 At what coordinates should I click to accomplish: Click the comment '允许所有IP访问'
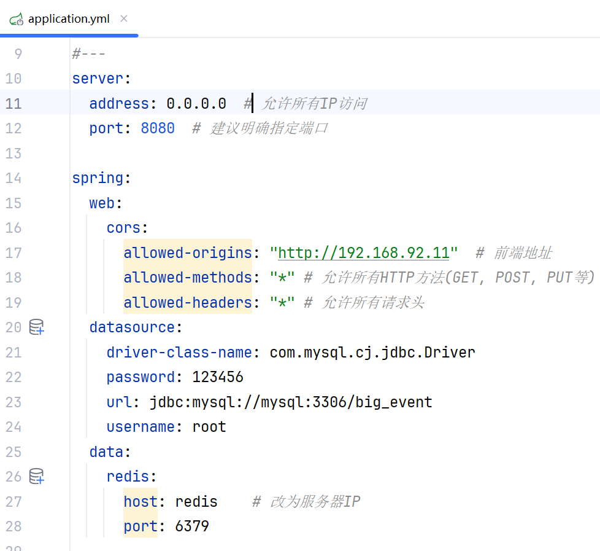(x=315, y=103)
